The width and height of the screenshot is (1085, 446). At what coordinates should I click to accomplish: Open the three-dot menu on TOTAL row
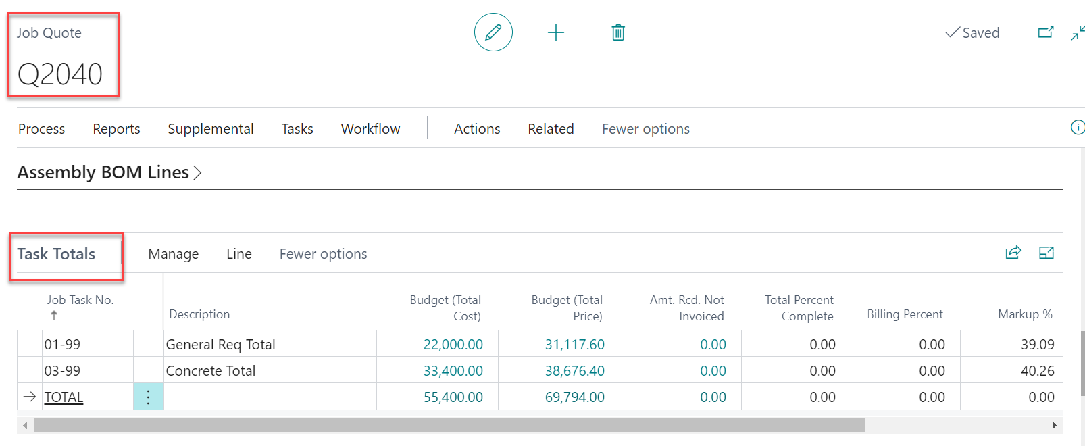(x=148, y=397)
